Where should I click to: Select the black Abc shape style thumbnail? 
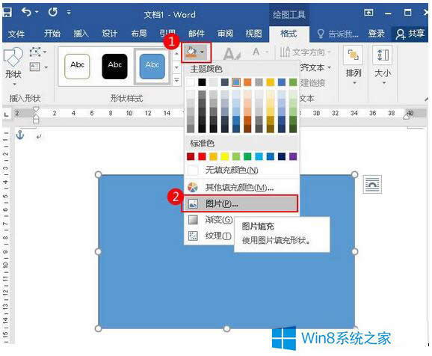[114, 66]
